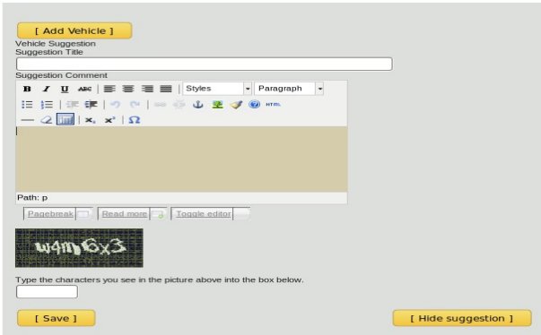This screenshot has width=541, height=335.
Task: Toggle bold formatting in the editor
Action: [27, 89]
